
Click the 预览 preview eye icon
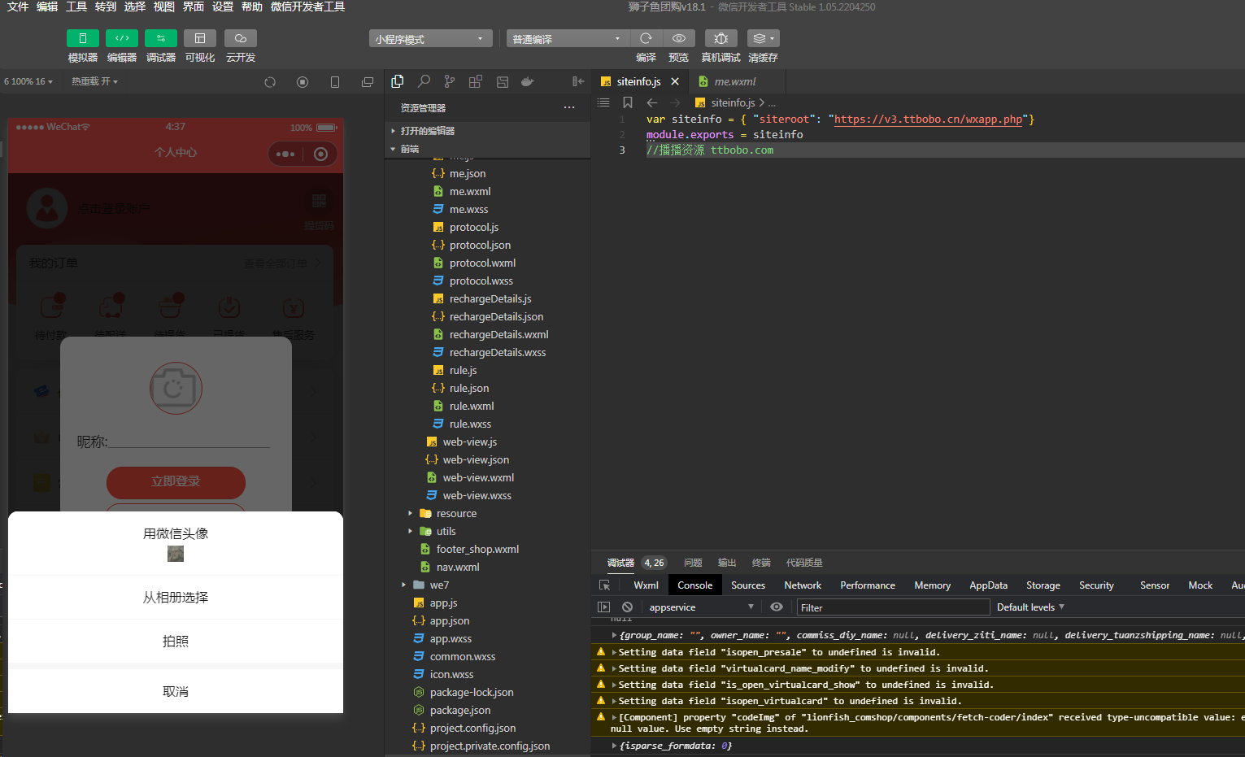click(x=679, y=38)
